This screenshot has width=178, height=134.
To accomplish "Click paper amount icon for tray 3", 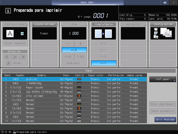I will tap(79, 88).
